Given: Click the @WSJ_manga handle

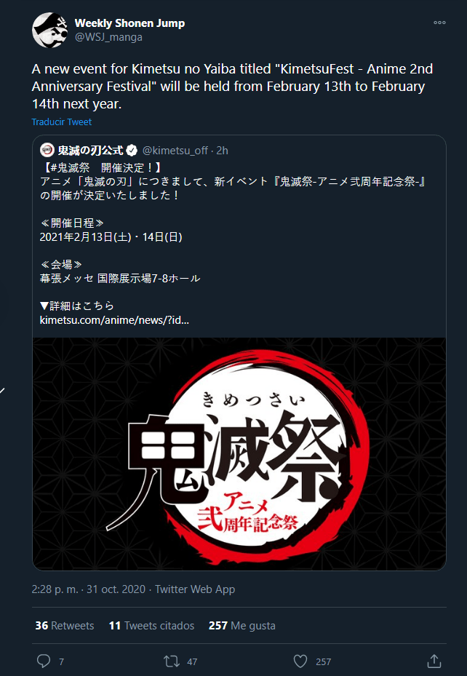Looking at the screenshot, I should pyautogui.click(x=108, y=37).
